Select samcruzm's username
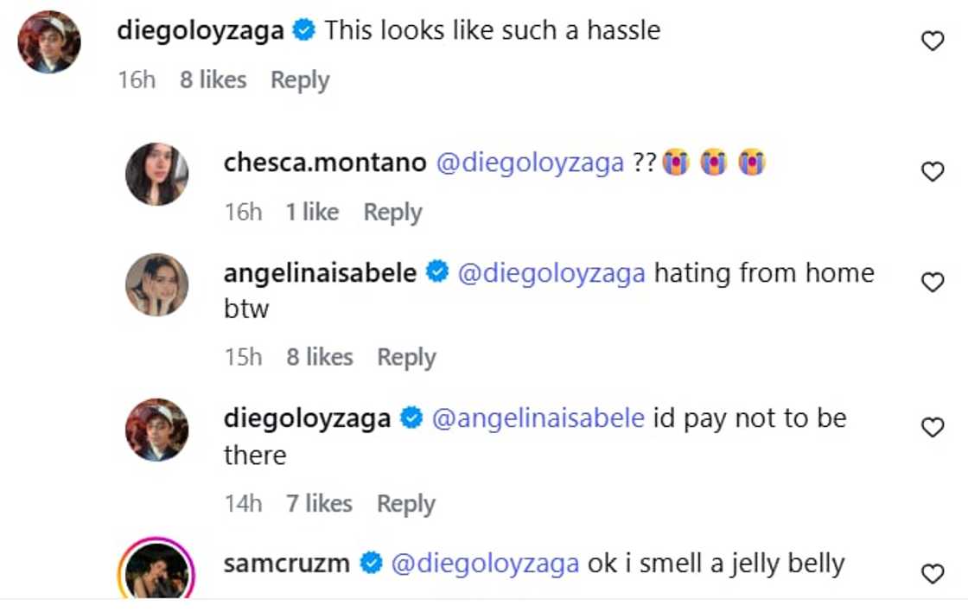The height and width of the screenshot is (612, 968). click(x=288, y=562)
